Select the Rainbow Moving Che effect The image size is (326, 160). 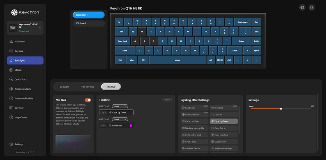click(194, 128)
